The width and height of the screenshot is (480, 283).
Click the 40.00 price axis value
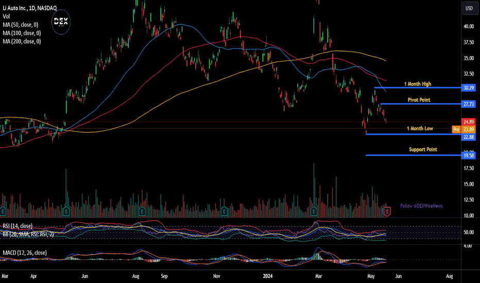pos(469,27)
